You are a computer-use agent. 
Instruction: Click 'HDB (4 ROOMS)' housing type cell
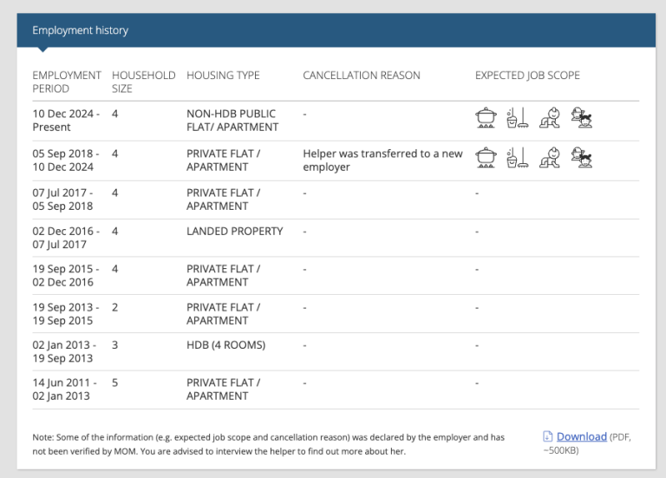226,344
